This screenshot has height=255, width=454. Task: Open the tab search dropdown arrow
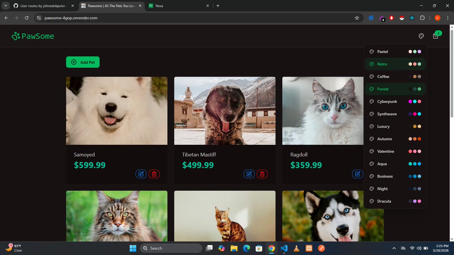[5, 6]
